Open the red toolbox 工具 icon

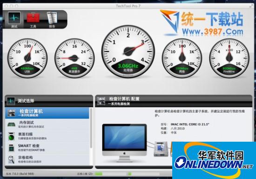(x=33, y=20)
